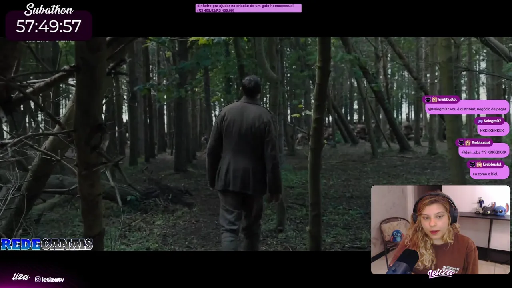The image size is (512, 288).
Task: Click the cat badge above '@dani_oba ???' message
Action: (x=461, y=142)
